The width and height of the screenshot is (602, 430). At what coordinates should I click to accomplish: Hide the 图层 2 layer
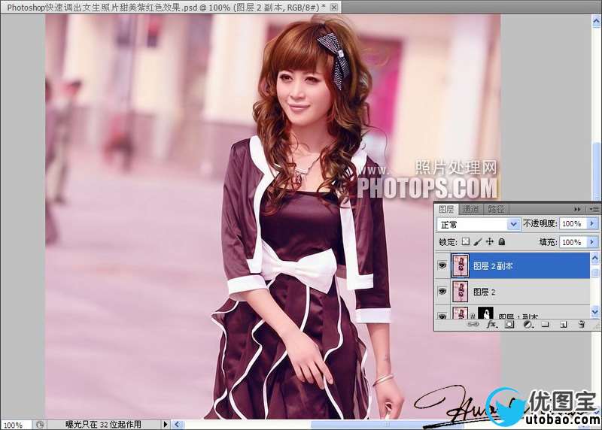[x=442, y=292]
